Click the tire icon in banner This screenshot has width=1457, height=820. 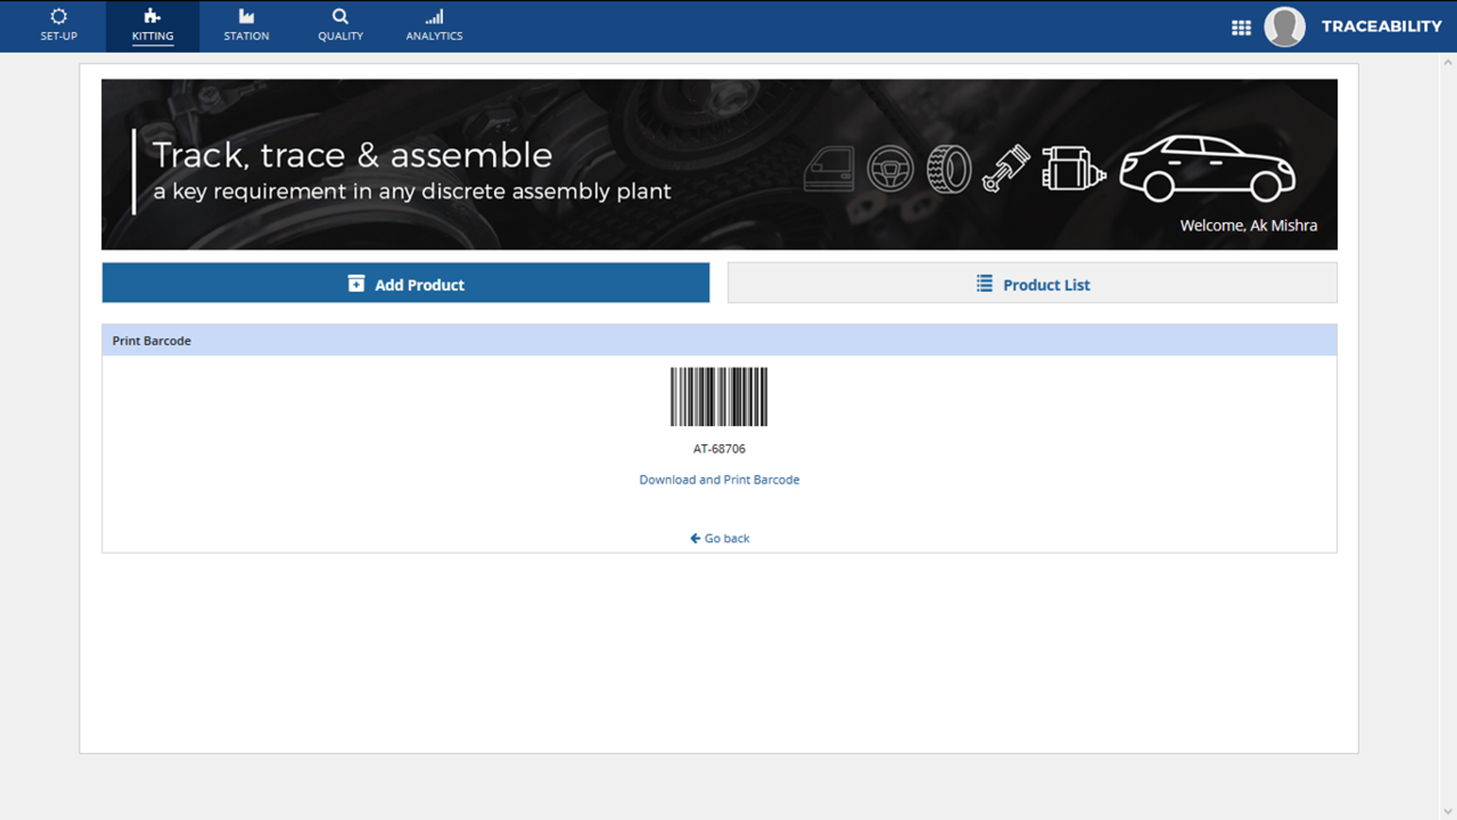point(949,169)
